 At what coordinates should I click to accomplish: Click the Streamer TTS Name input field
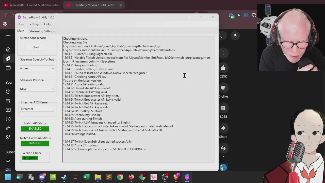[x=37, y=109]
